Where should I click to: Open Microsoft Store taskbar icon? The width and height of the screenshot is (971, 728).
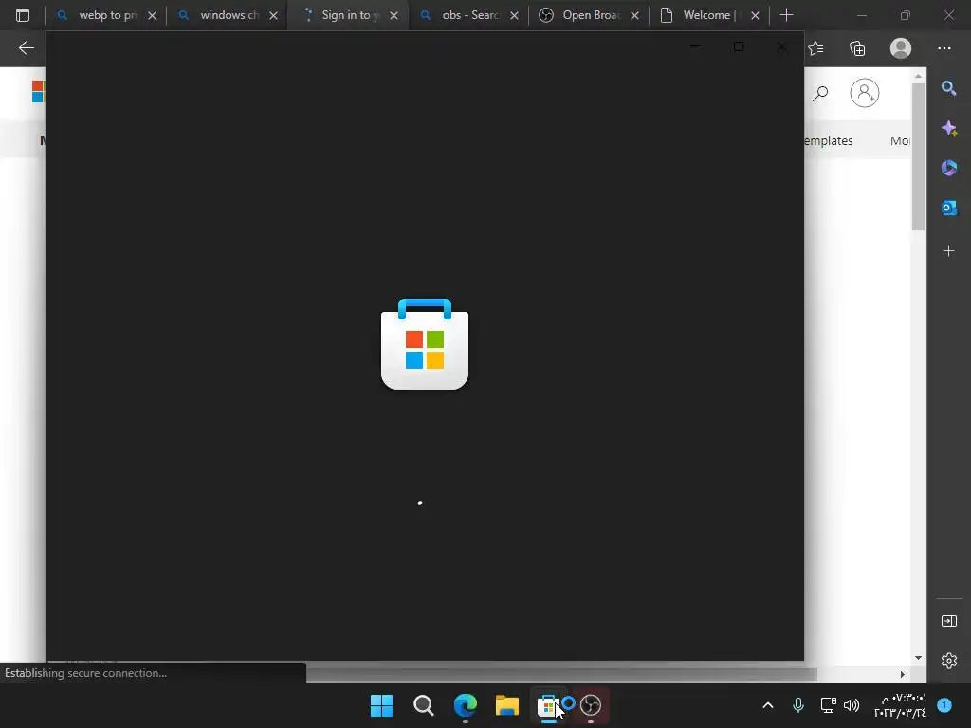tap(548, 705)
